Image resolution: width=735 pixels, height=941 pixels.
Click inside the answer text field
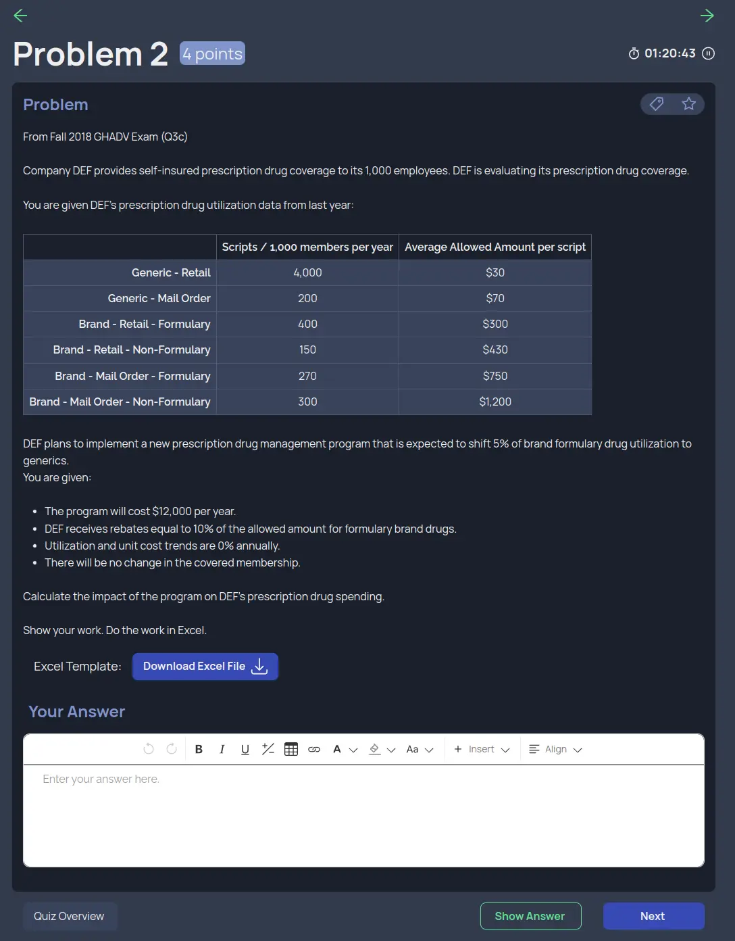[x=363, y=811]
